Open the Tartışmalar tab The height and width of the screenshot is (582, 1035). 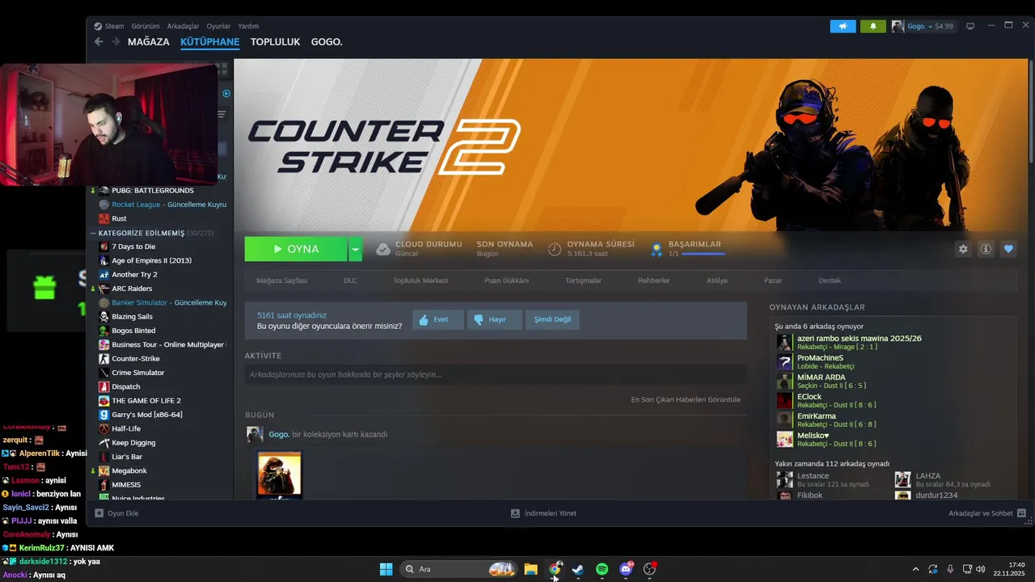coord(583,280)
